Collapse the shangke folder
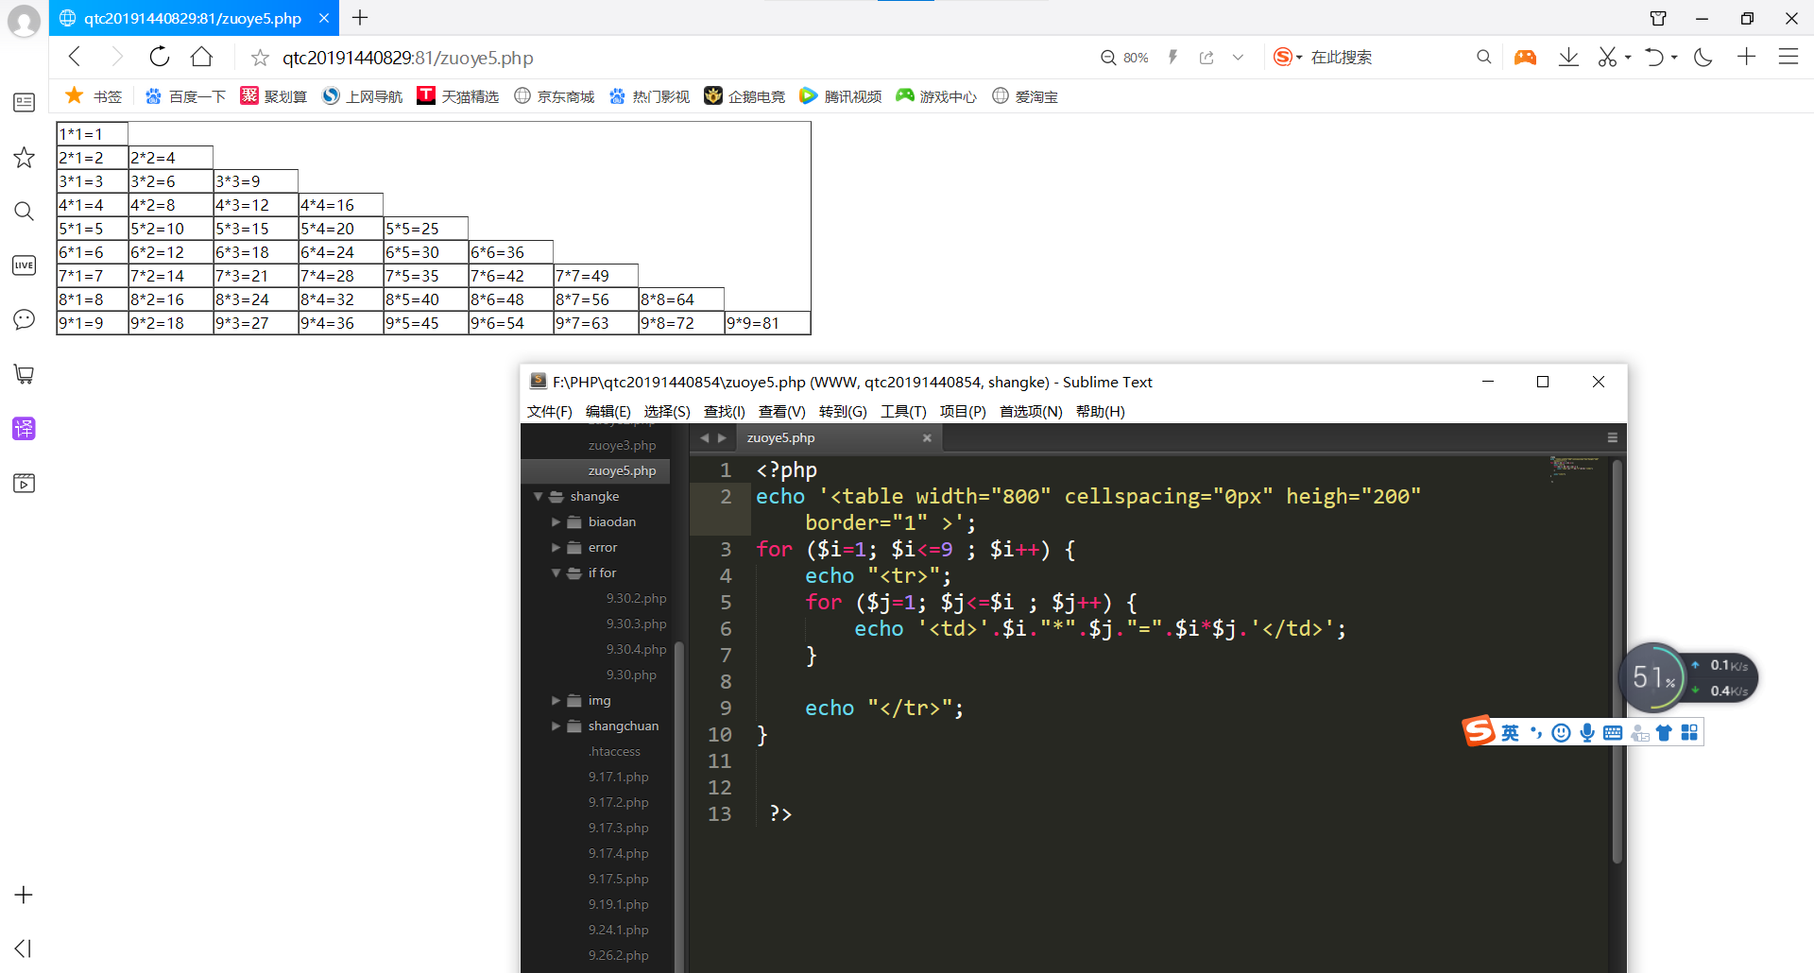This screenshot has width=1814, height=973. coord(538,496)
